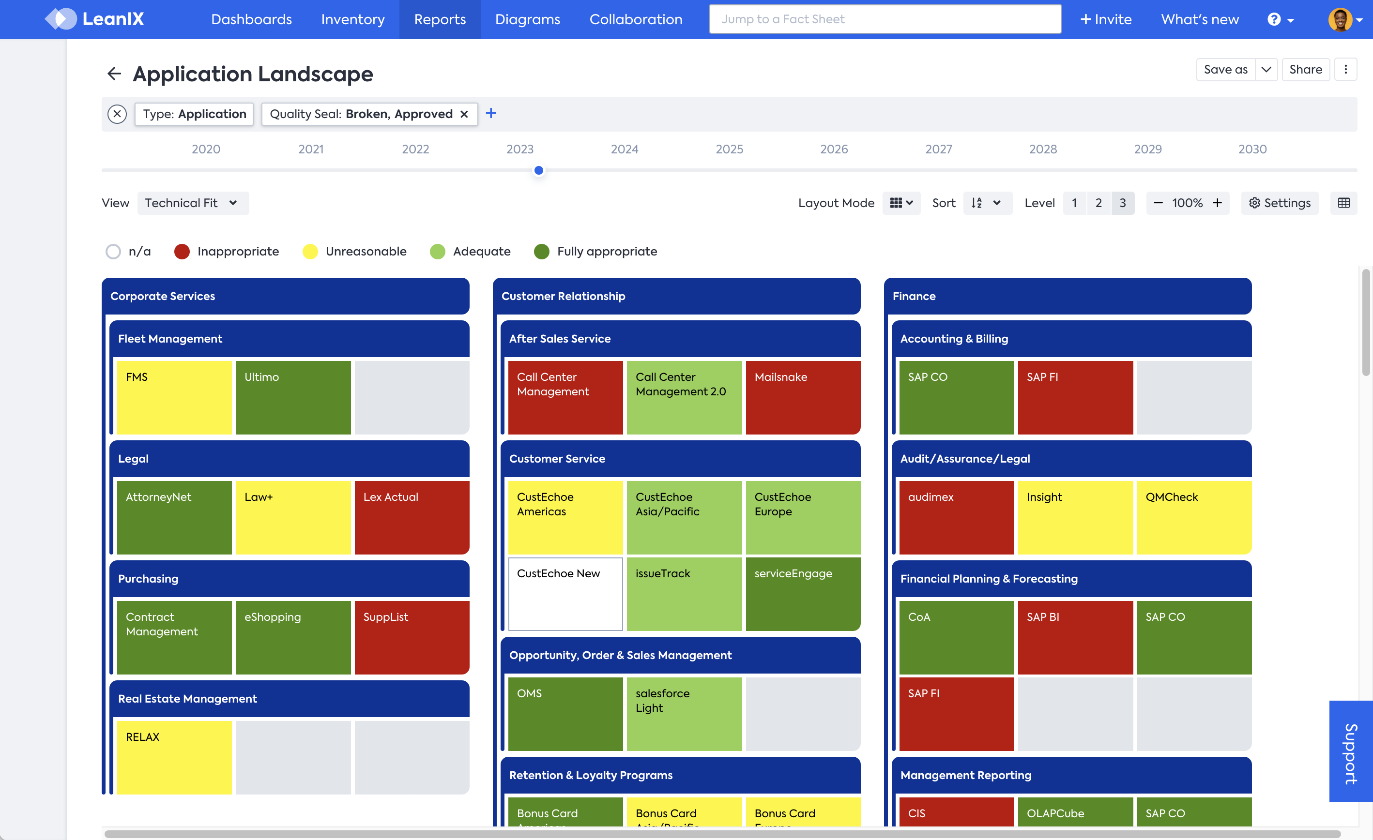Open the Technical Fit view dropdown
1373x840 pixels.
[x=192, y=203]
